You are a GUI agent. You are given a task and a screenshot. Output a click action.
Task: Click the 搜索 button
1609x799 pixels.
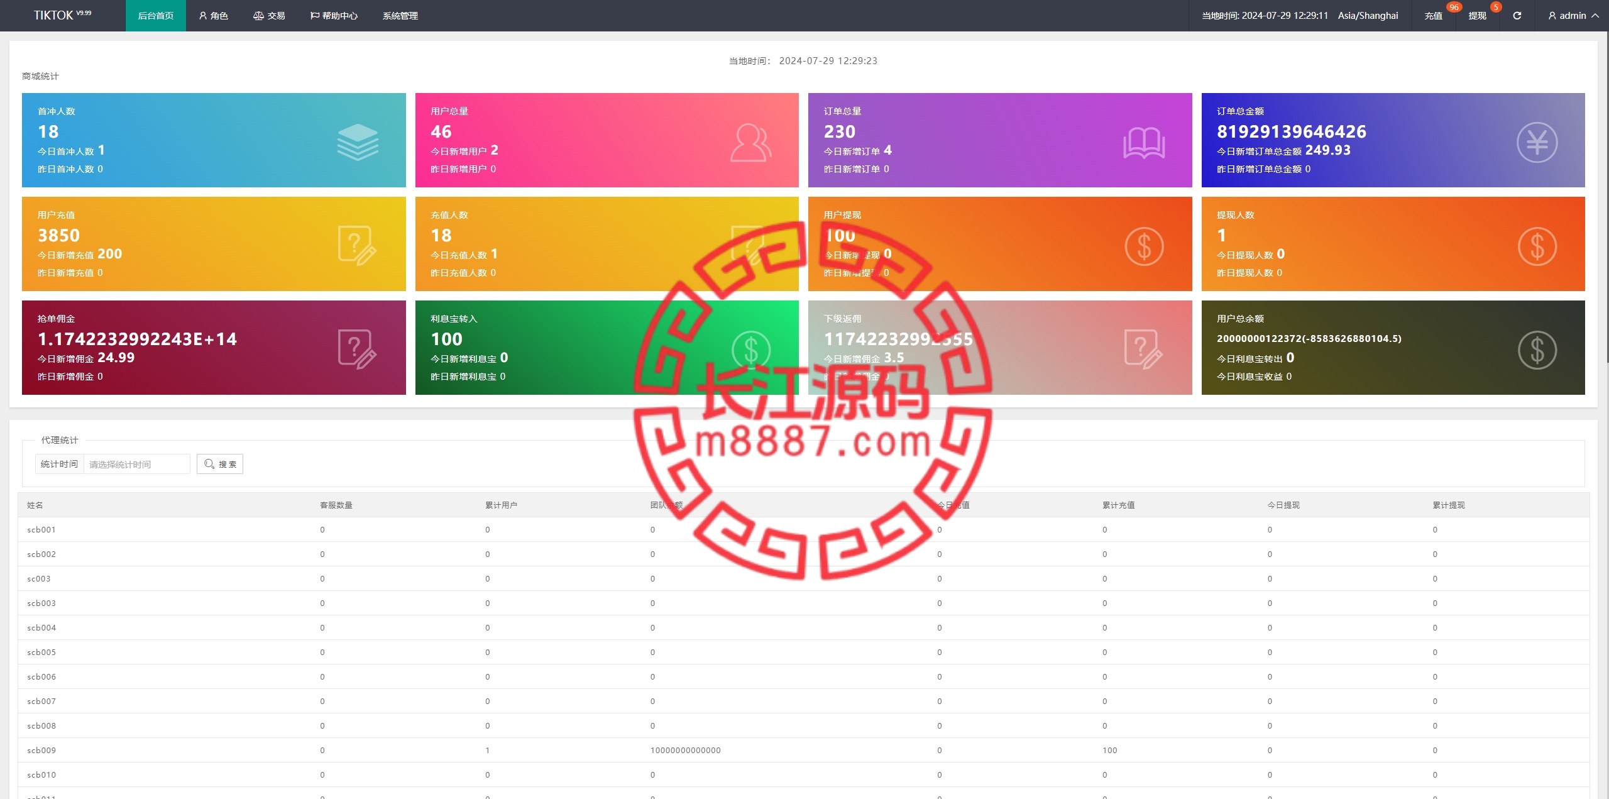point(220,464)
